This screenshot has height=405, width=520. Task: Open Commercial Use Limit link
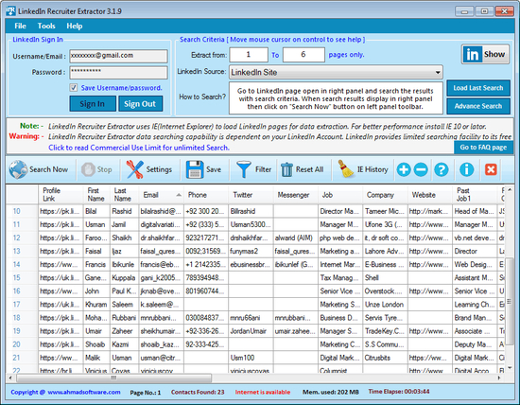click(139, 148)
